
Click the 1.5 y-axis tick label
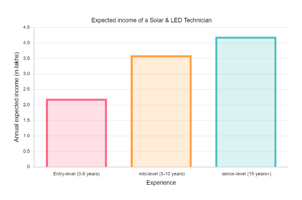click(x=26, y=120)
